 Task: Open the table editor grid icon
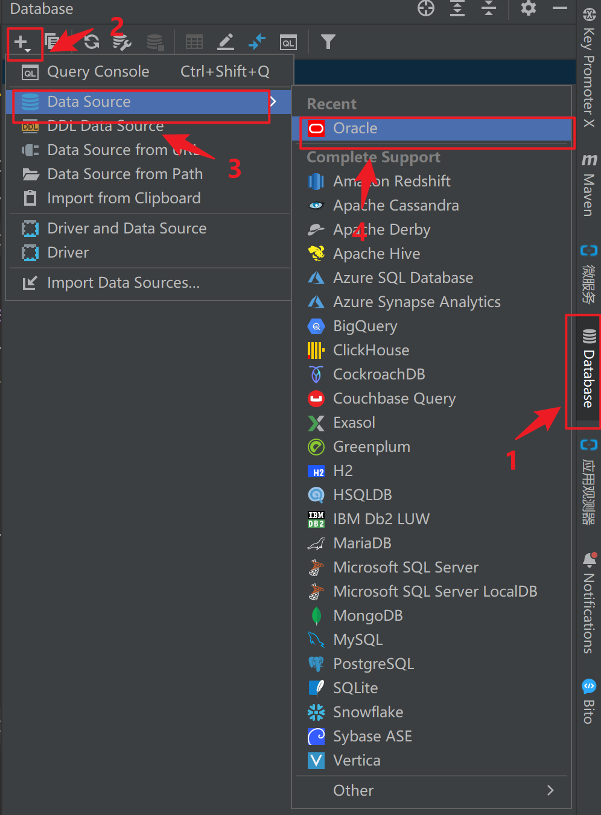194,42
